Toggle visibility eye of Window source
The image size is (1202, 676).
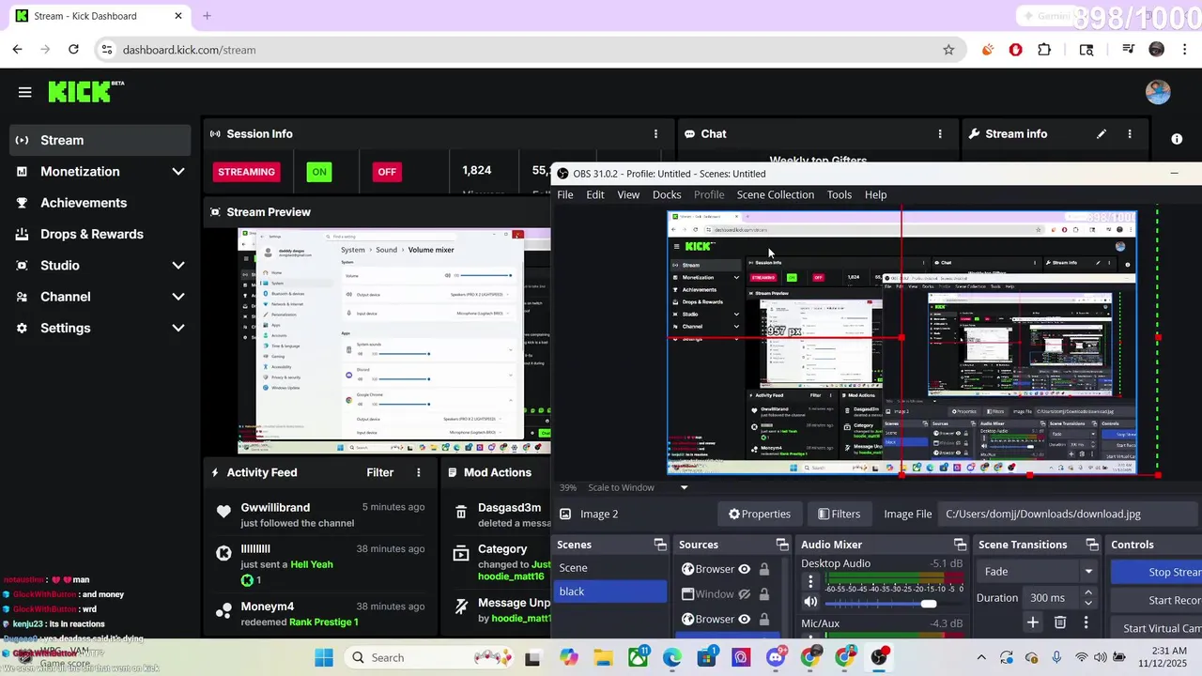[x=745, y=594]
